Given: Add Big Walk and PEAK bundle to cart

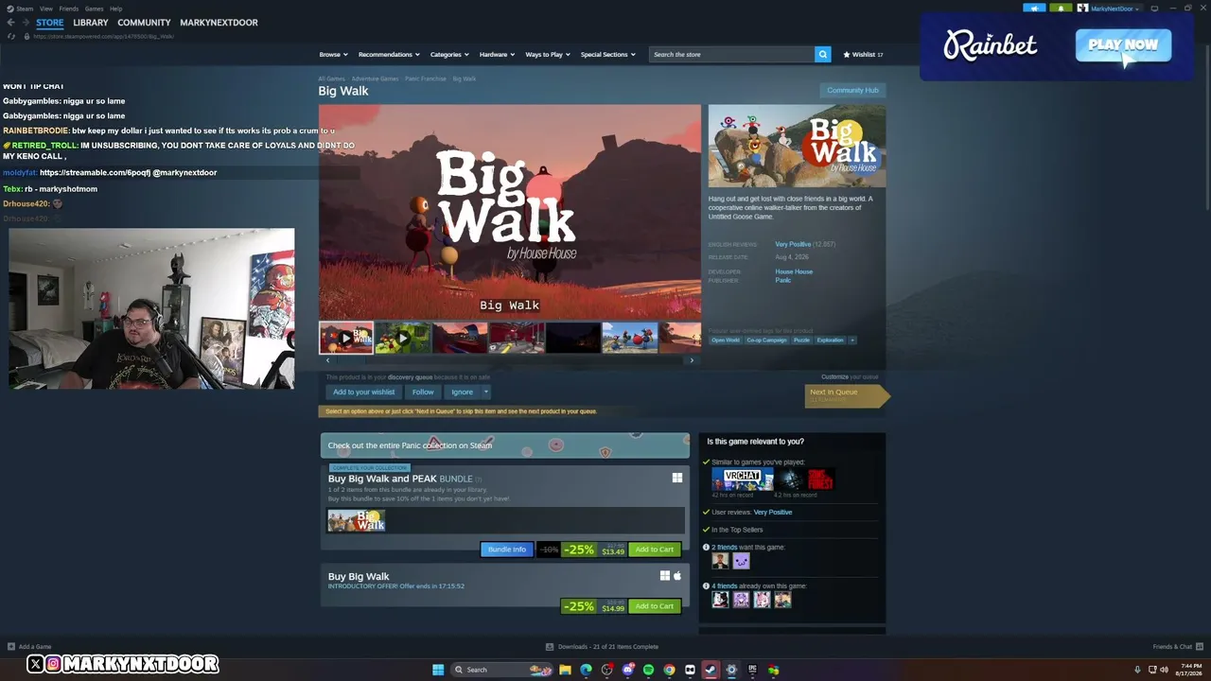Looking at the screenshot, I should 655,550.
